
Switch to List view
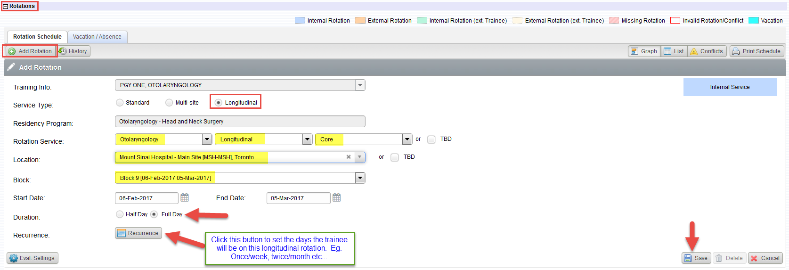pos(674,51)
